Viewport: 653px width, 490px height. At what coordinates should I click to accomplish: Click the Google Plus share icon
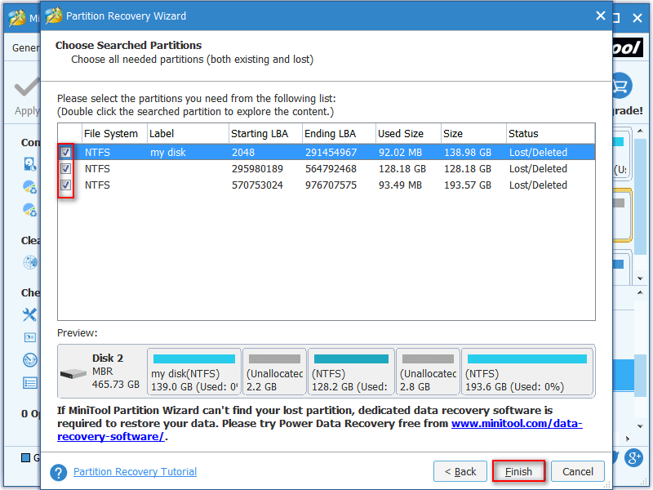[x=633, y=458]
